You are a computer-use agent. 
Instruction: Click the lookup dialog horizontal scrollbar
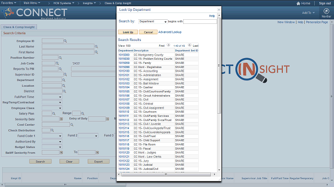click(x=166, y=175)
